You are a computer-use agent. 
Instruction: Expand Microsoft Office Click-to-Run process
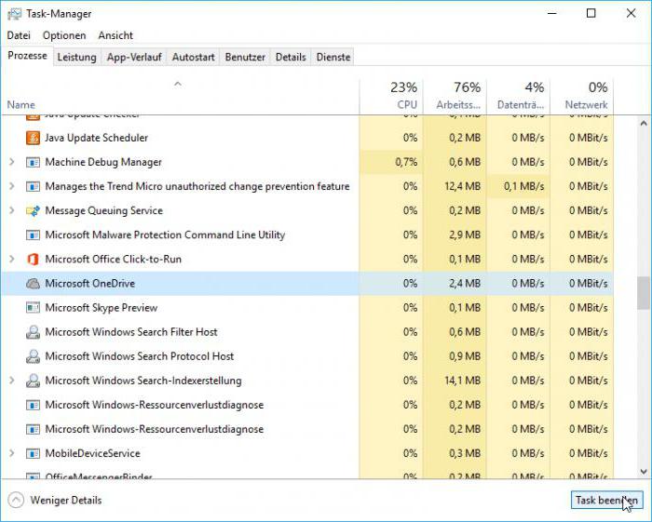pyautogui.click(x=12, y=259)
